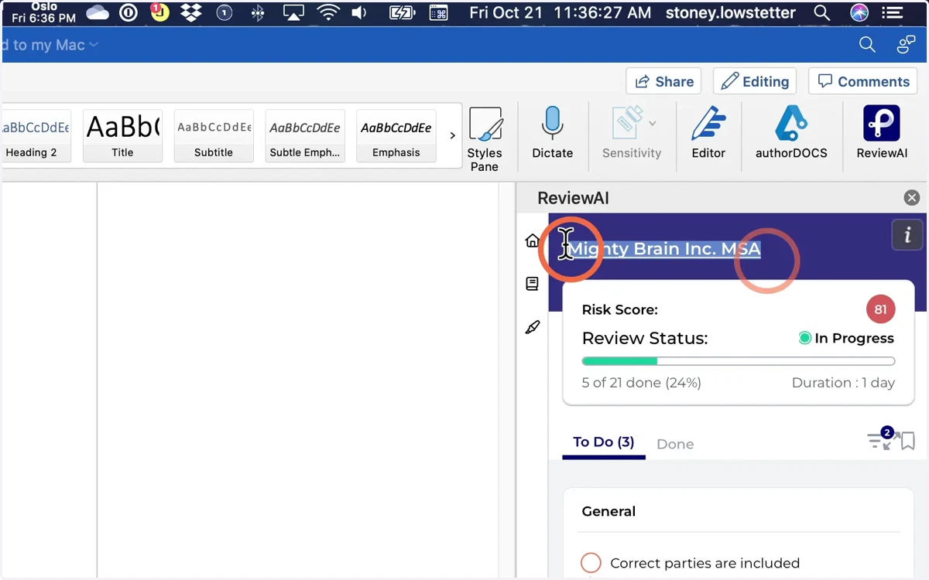
Task: Open Wi-Fi menu bar icon
Action: (328, 12)
